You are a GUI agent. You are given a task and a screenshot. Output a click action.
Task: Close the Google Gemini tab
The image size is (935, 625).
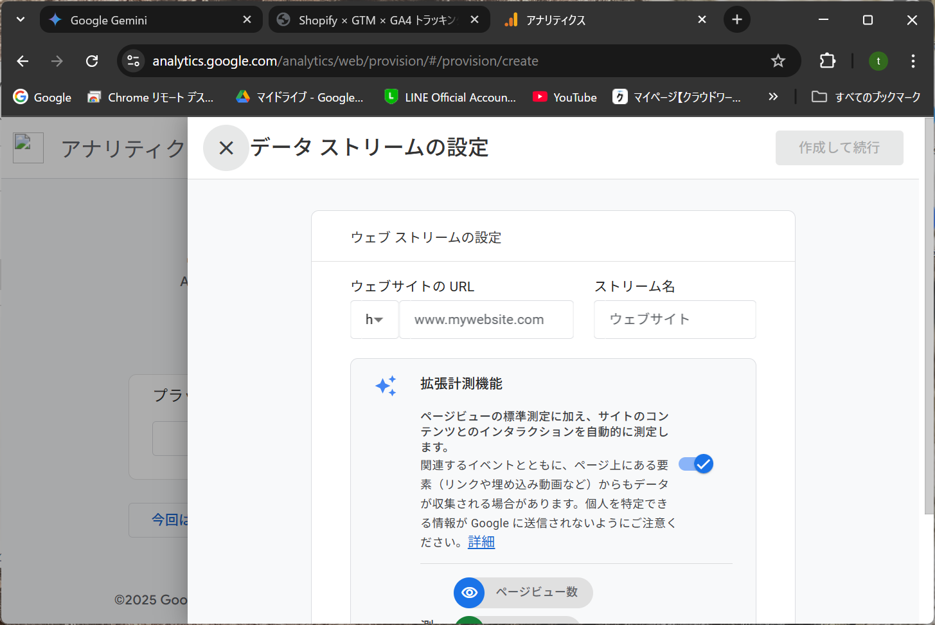pos(247,20)
